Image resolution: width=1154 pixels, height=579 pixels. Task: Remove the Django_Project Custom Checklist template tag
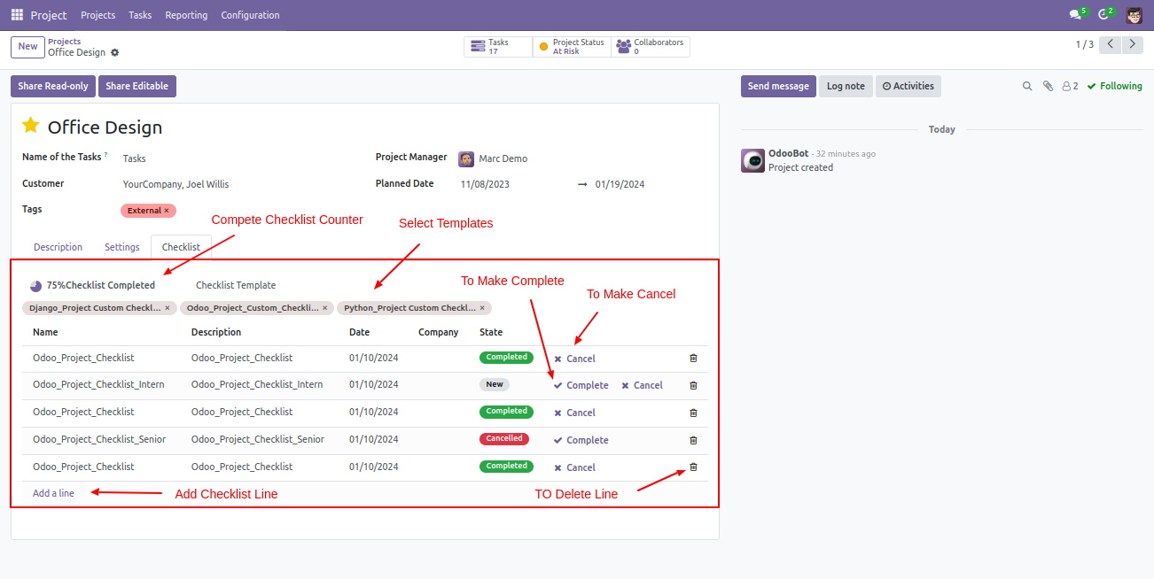[168, 308]
